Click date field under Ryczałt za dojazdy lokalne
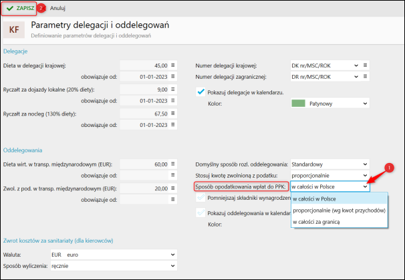This screenshot has height=280, width=405. pyautogui.click(x=144, y=100)
